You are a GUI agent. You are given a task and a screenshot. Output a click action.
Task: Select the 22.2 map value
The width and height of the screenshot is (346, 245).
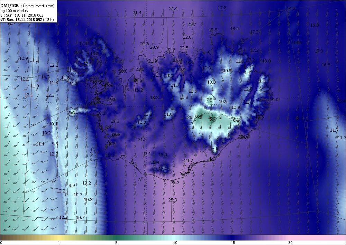171,49
